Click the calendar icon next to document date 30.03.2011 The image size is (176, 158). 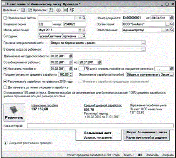[x=171, y=18]
